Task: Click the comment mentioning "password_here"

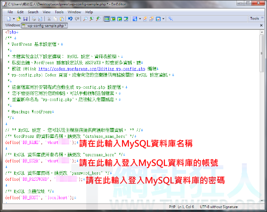Action: pyautogui.click(x=58, y=173)
